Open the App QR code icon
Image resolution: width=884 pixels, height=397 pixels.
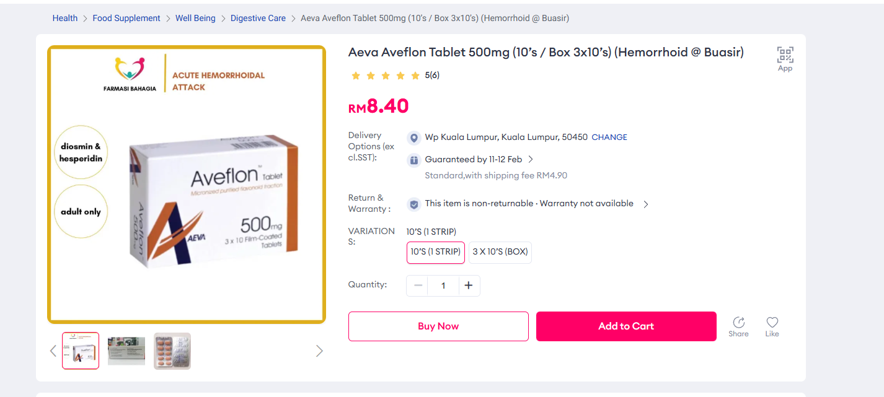tap(785, 56)
